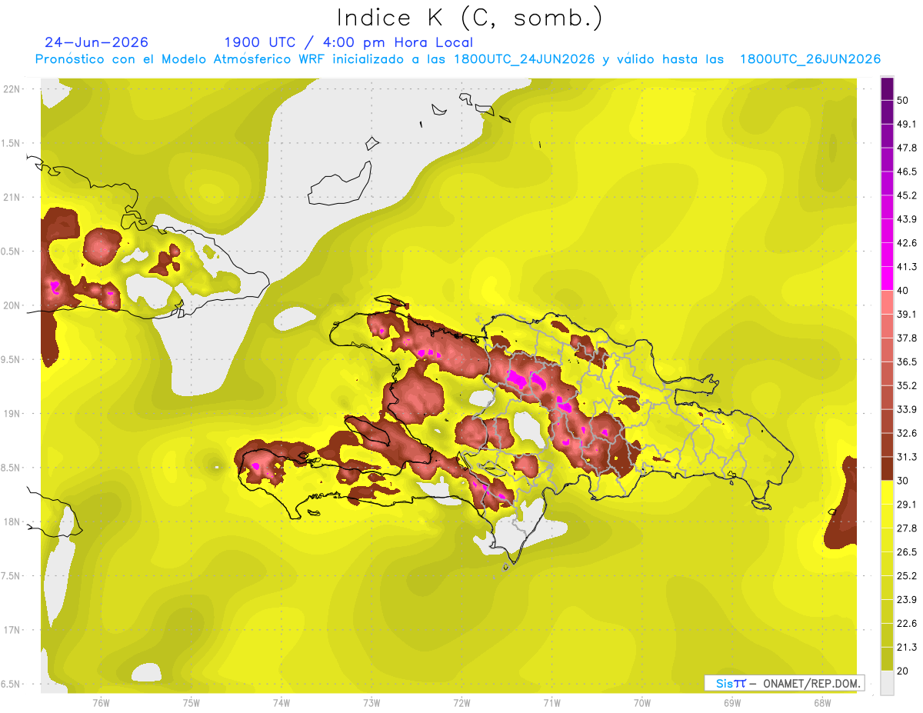Click the legend value "23.9"
Viewport: 923px width, 713px height.
[907, 599]
